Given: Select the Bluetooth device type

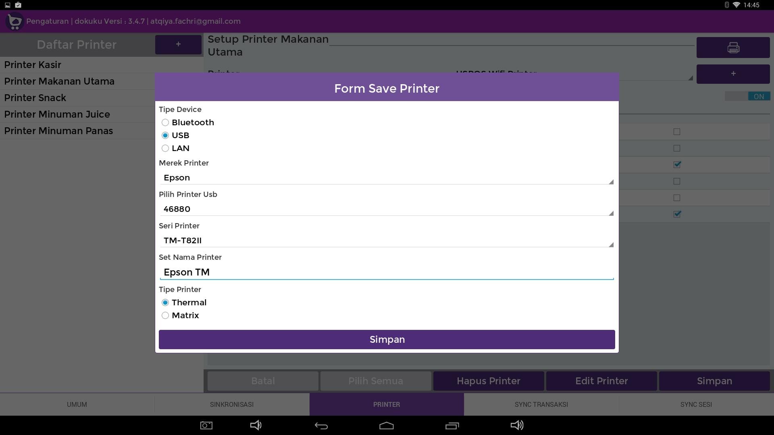Looking at the screenshot, I should [x=165, y=122].
